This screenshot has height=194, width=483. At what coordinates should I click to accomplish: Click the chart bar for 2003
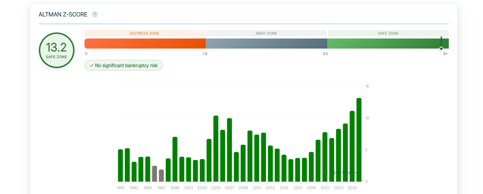click(x=202, y=170)
